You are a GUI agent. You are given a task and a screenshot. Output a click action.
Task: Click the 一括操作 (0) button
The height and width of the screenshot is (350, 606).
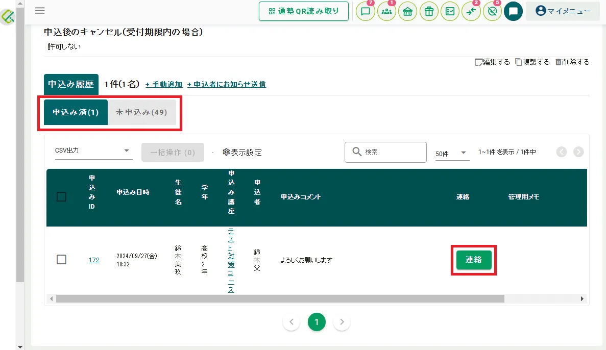click(x=173, y=152)
